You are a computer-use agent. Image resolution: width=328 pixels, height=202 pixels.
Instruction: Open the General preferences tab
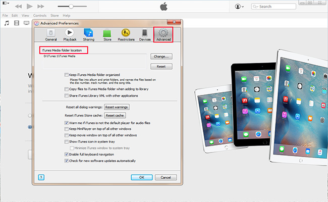click(x=51, y=35)
